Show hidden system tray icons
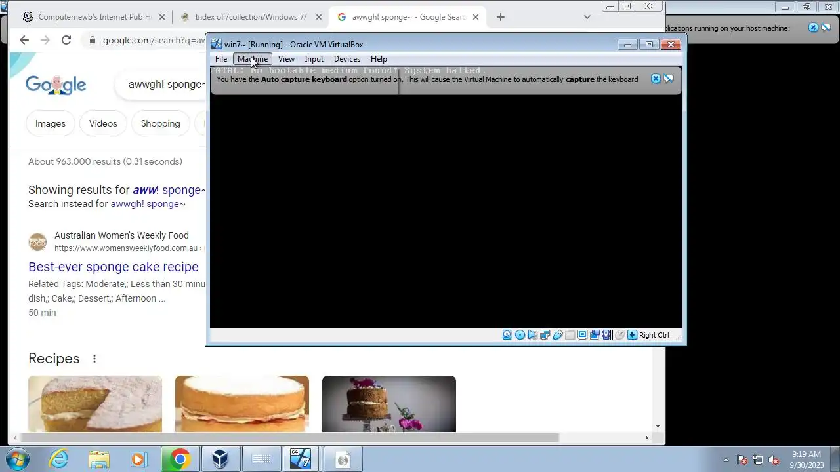Image resolution: width=840 pixels, height=472 pixels. tap(726, 460)
